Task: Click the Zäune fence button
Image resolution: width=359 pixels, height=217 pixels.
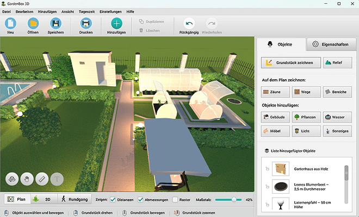Action: tap(275, 92)
